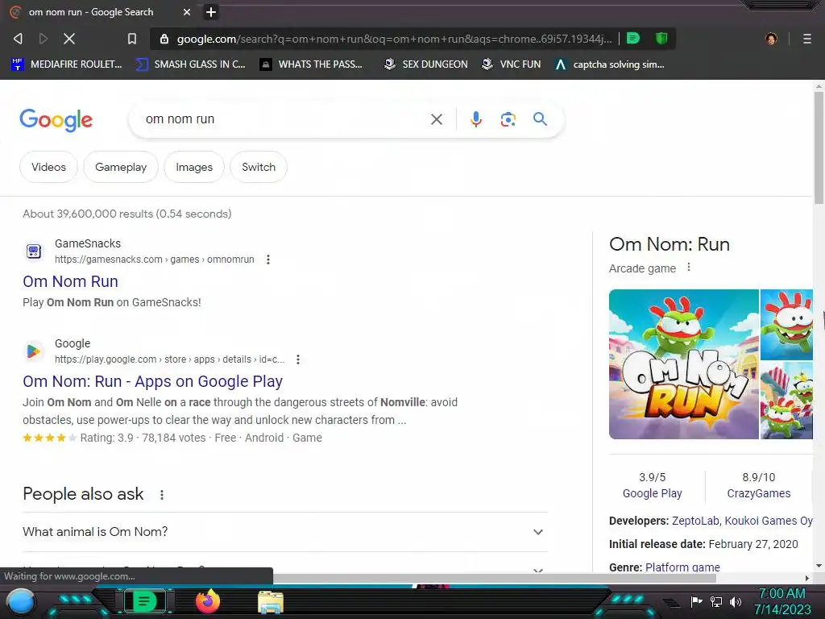This screenshot has height=619, width=825.
Task: Click the play.google.com URL breadcrumb
Action: (x=169, y=359)
